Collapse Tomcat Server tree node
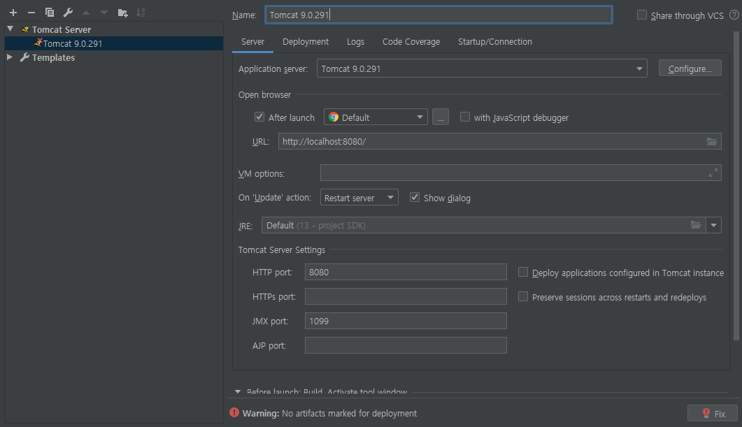Image resolution: width=742 pixels, height=427 pixels. pyautogui.click(x=10, y=29)
